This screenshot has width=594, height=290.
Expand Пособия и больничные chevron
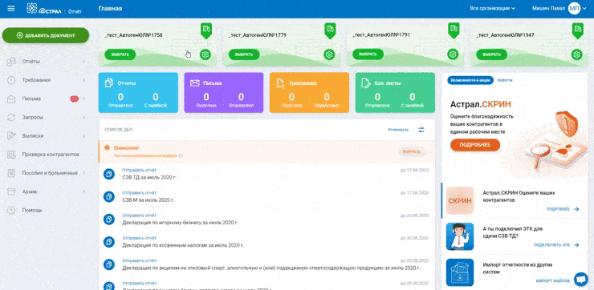pyautogui.click(x=83, y=173)
